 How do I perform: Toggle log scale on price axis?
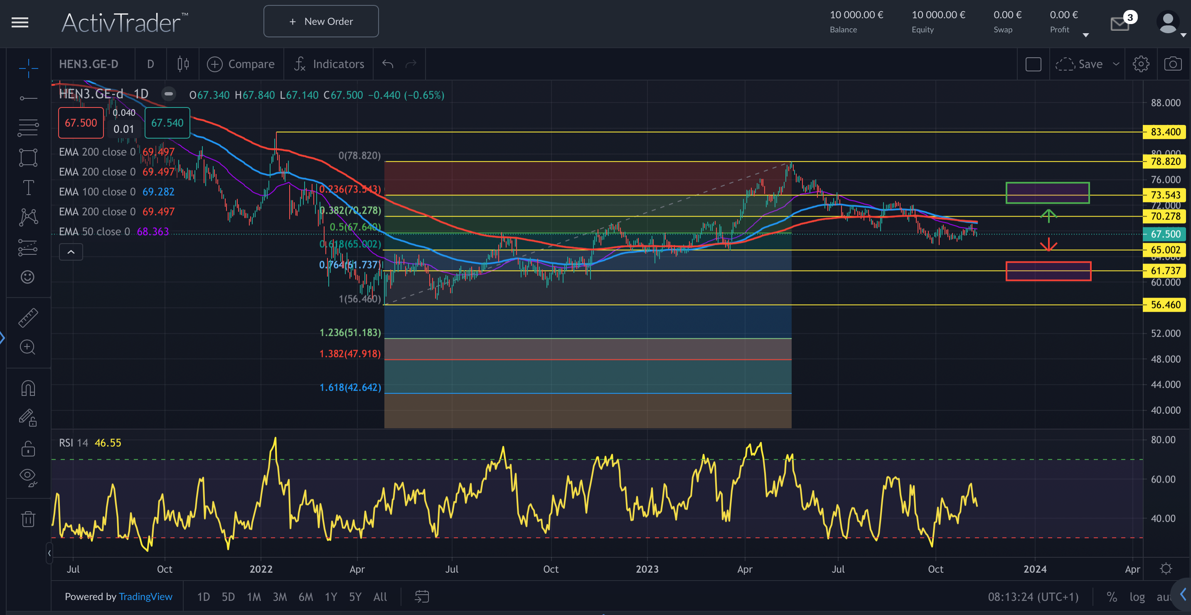tap(1137, 597)
